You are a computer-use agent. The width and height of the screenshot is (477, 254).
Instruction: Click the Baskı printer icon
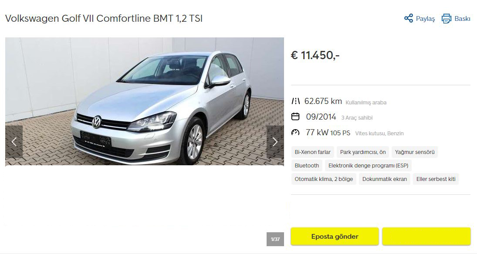point(446,19)
